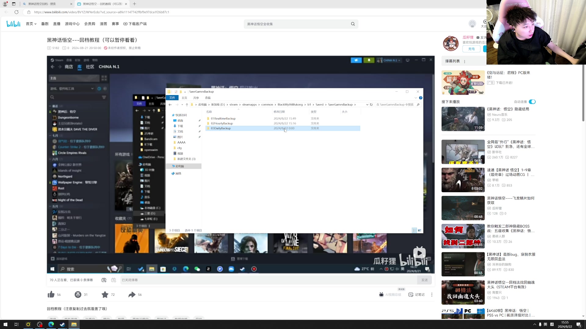The image size is (586, 329).
Task: Click thumbnail of 最新bug，穿脱衣服无限回血法 video
Action: point(463,264)
